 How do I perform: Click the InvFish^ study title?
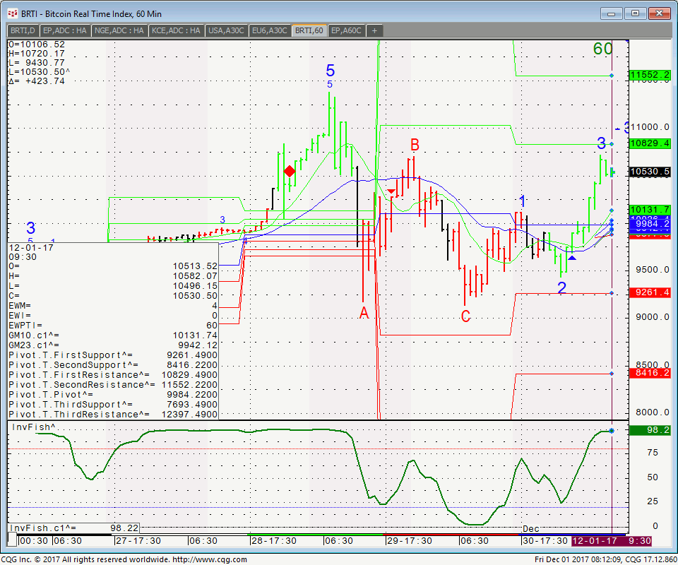pos(33,427)
